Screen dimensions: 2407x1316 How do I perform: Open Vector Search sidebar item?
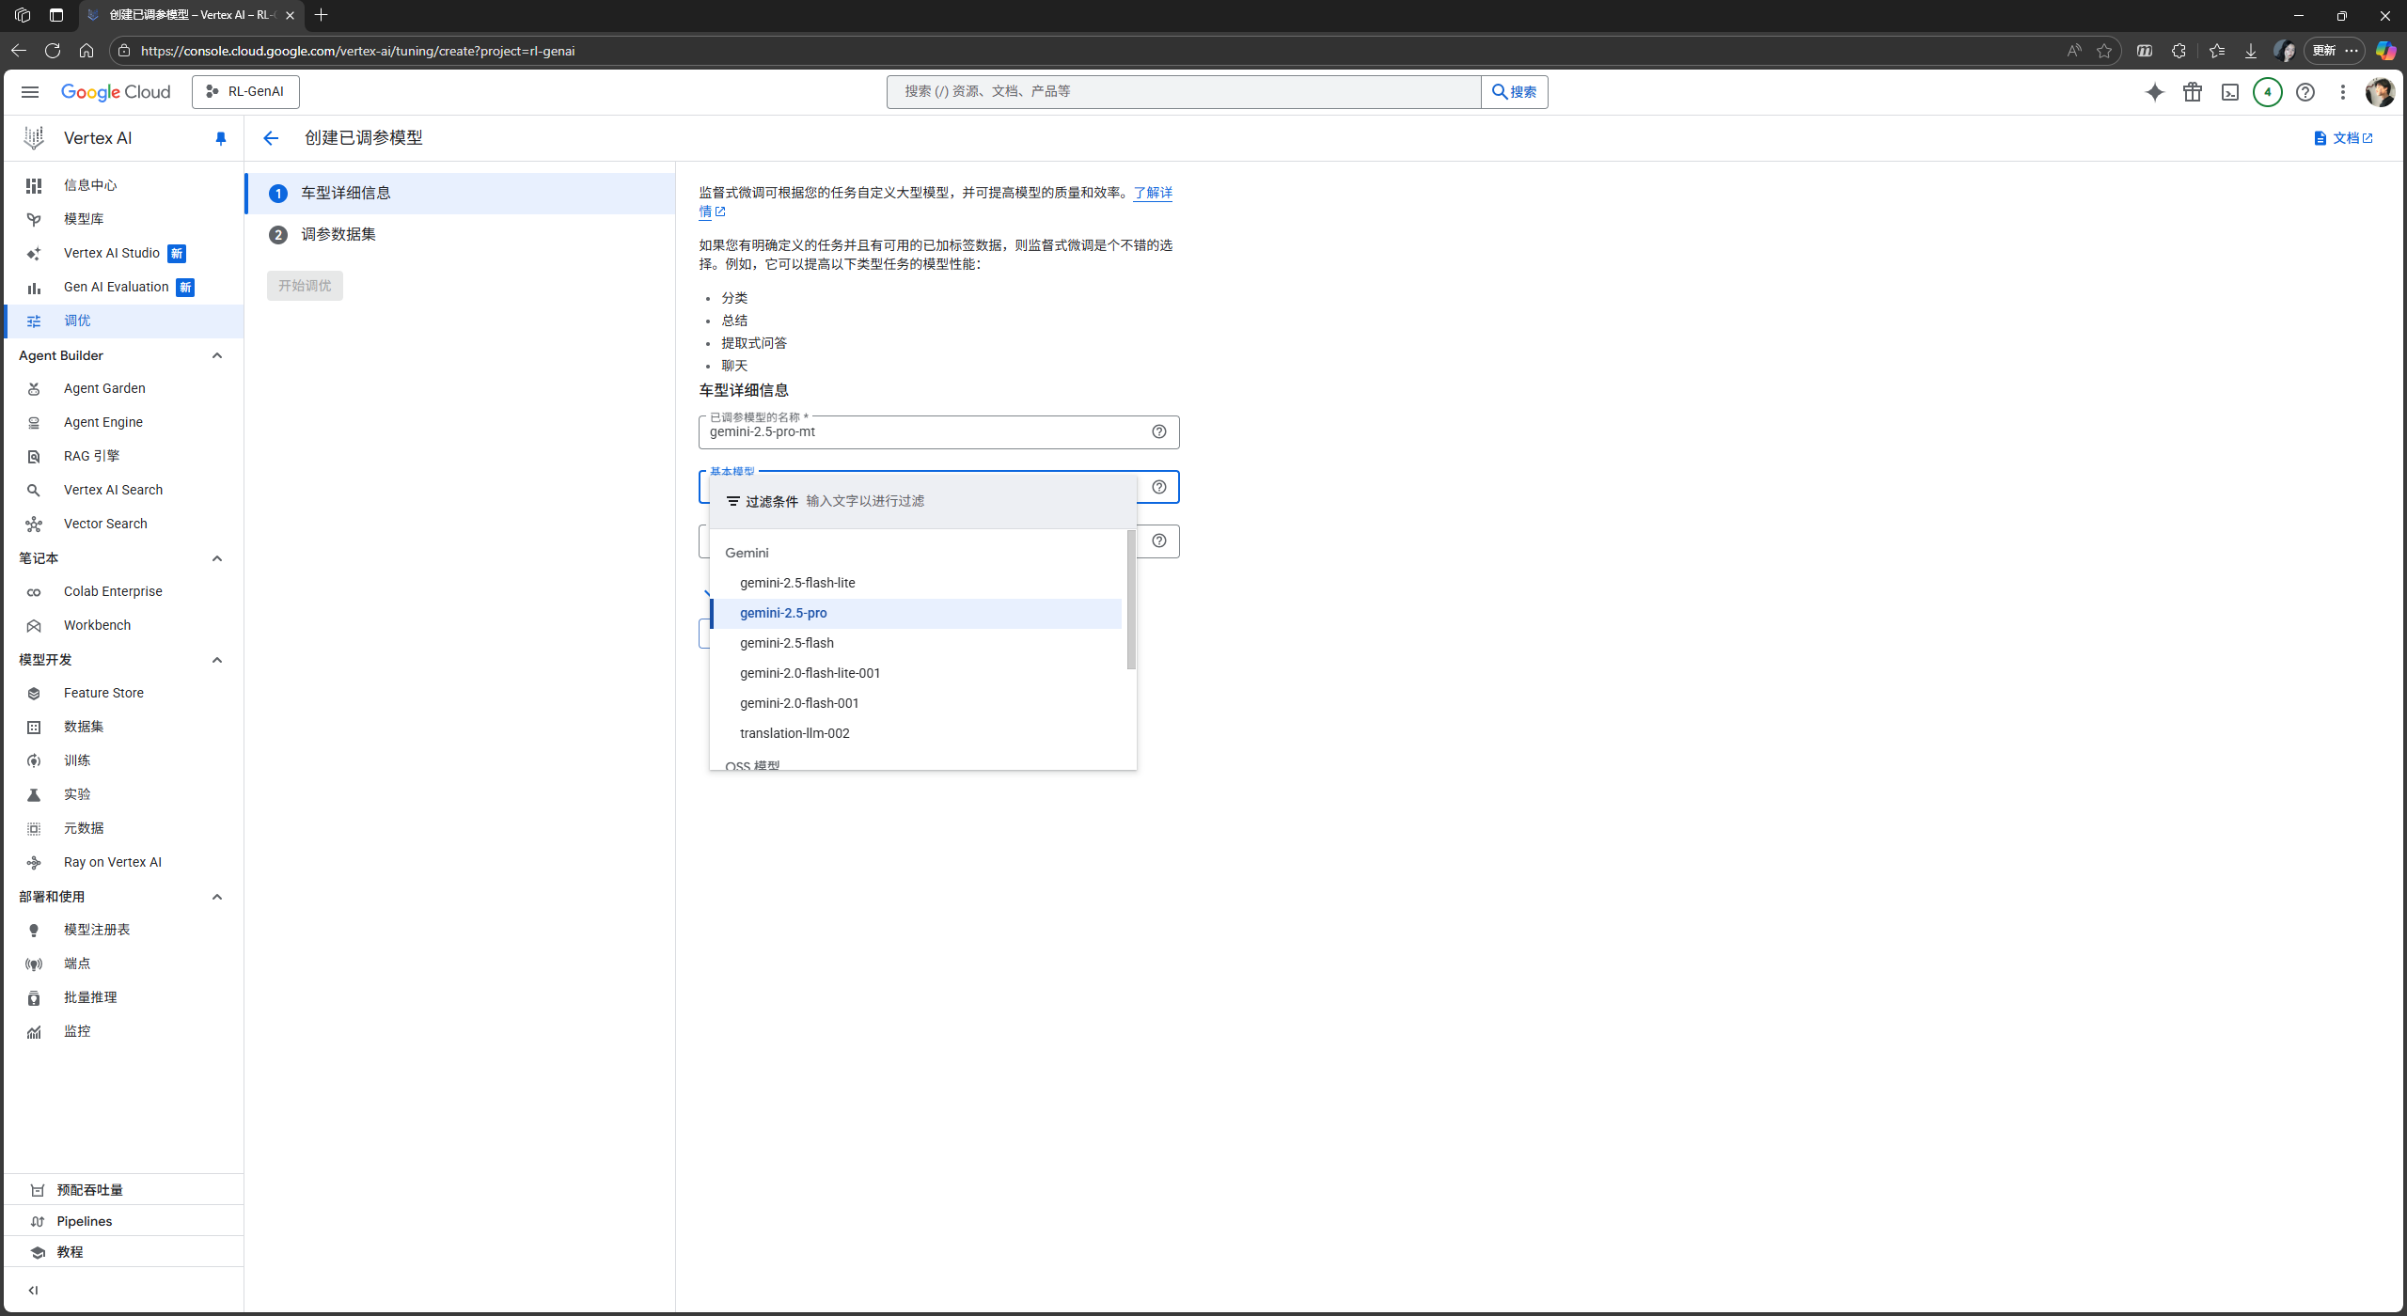click(x=124, y=524)
